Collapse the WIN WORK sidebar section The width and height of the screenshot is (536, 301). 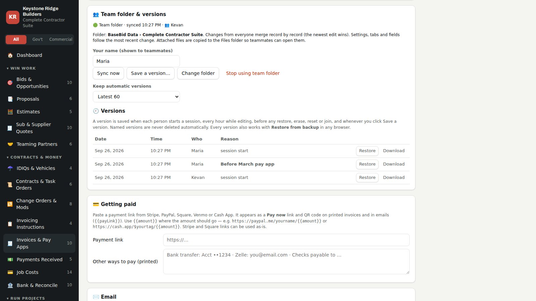tap(21, 68)
